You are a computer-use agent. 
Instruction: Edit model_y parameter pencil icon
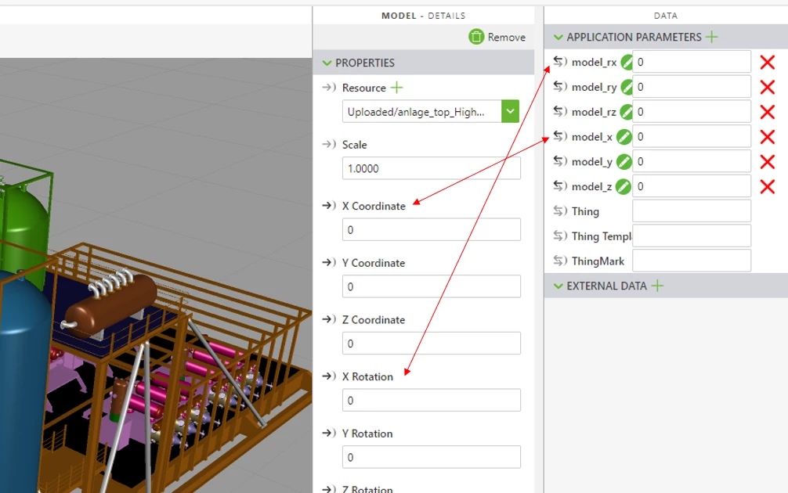(624, 162)
